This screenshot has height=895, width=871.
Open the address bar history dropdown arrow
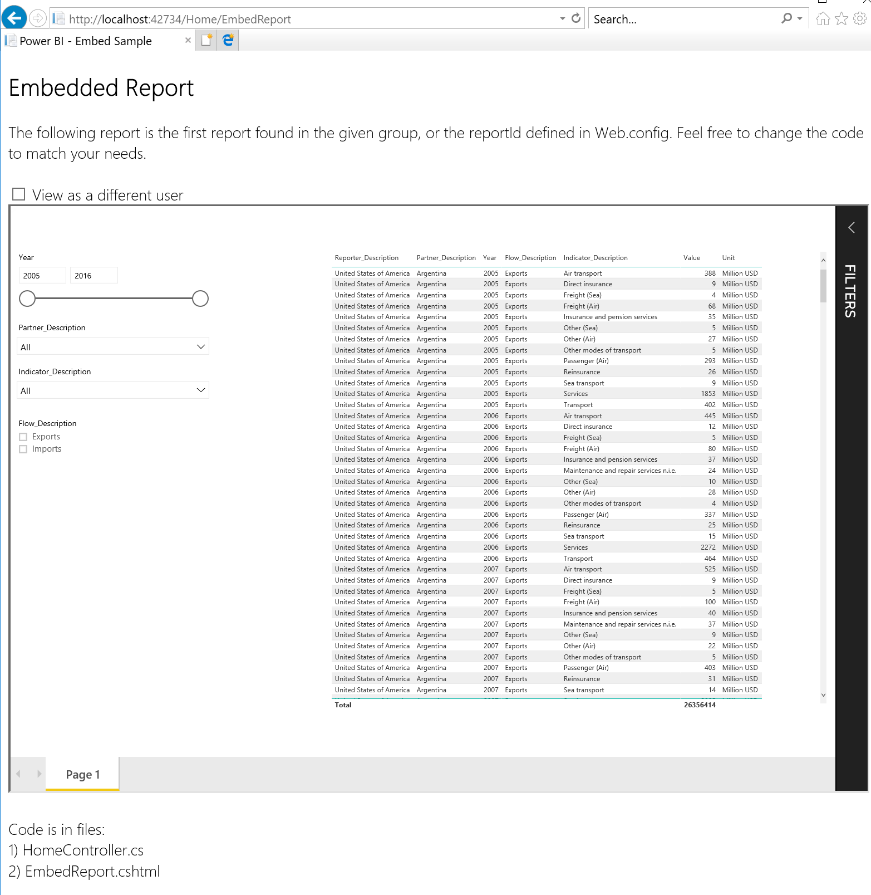562,19
